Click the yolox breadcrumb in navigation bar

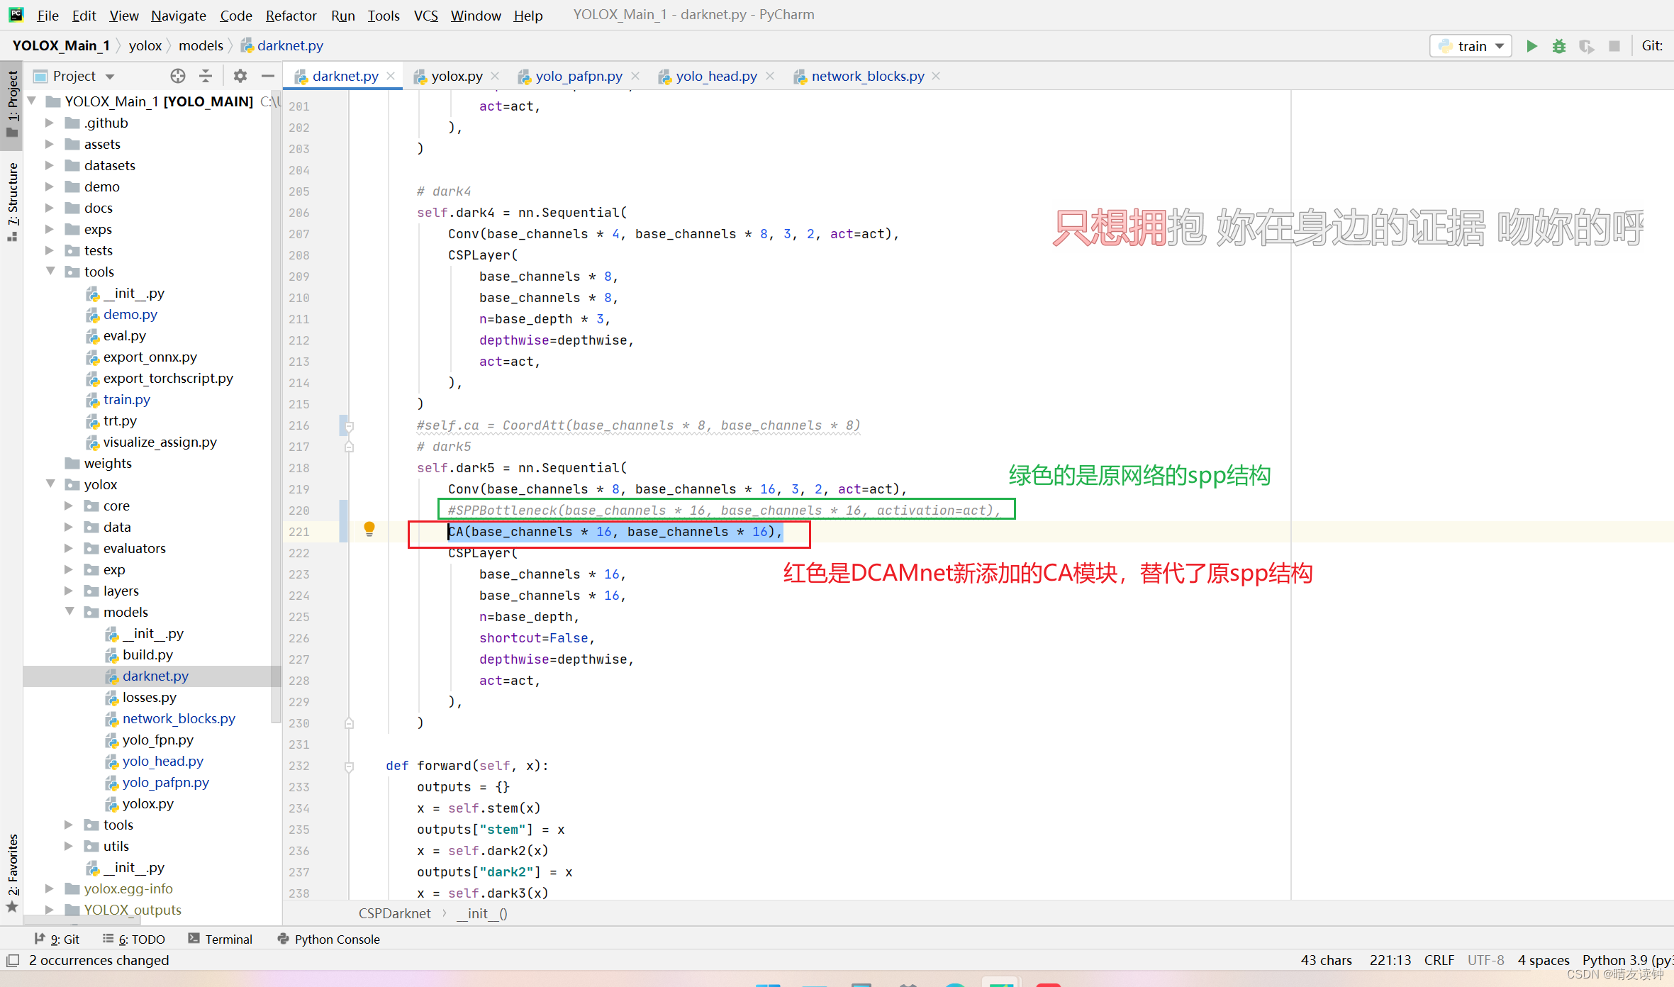[x=145, y=45]
